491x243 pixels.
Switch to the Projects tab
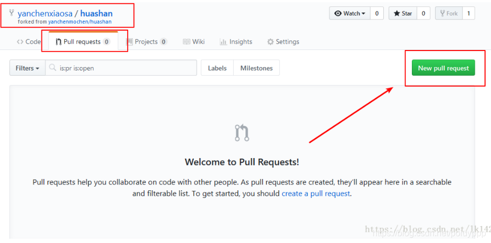[x=146, y=41]
